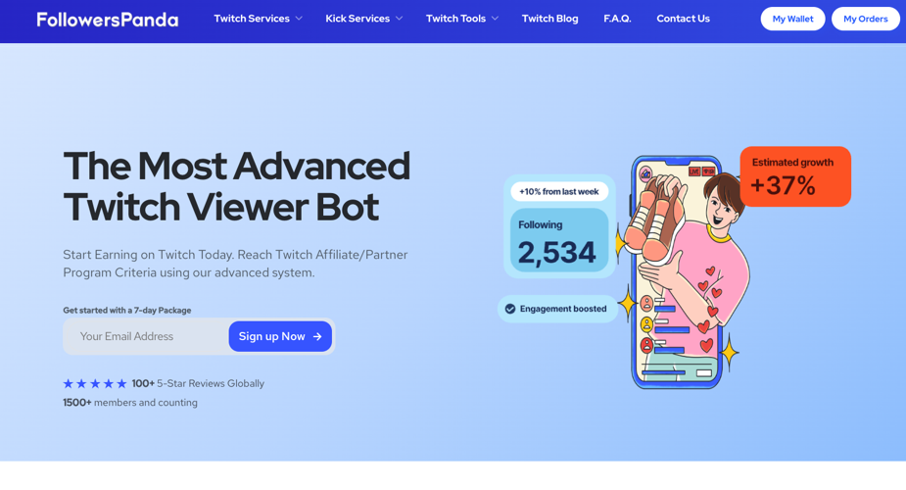Click the Following 2,534 card

tap(559, 240)
